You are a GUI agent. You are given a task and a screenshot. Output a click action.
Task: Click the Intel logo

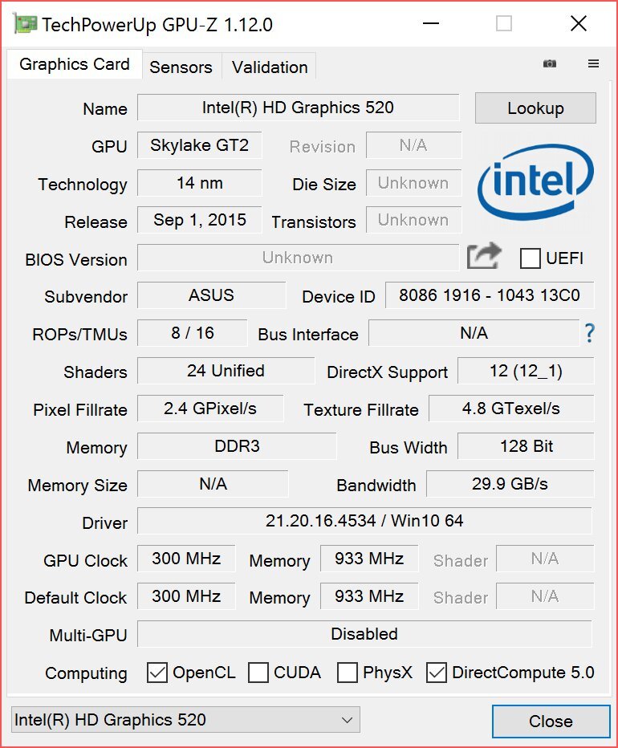pyautogui.click(x=534, y=183)
